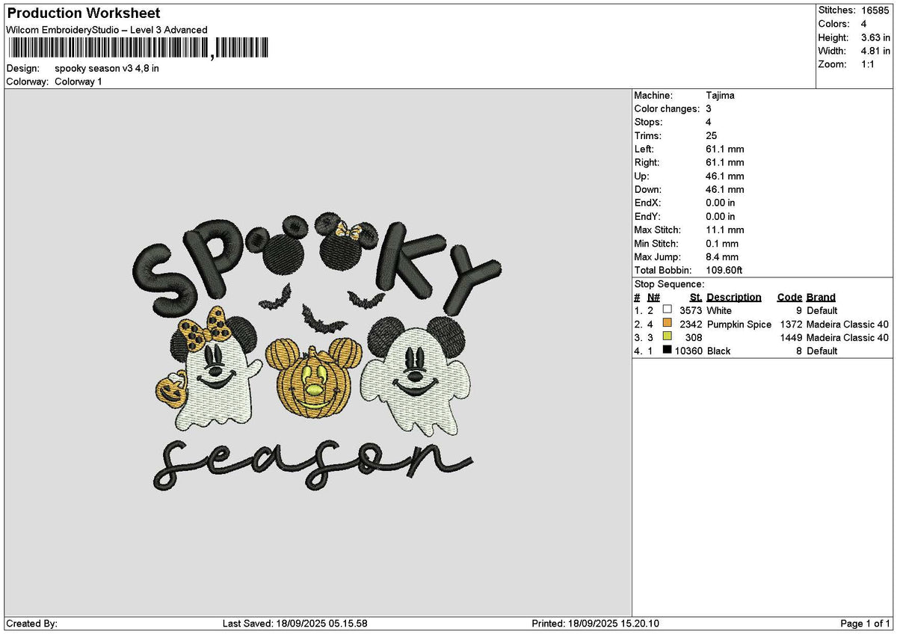Click the black color swatch in row 4
The image size is (897, 634).
pyautogui.click(x=668, y=350)
